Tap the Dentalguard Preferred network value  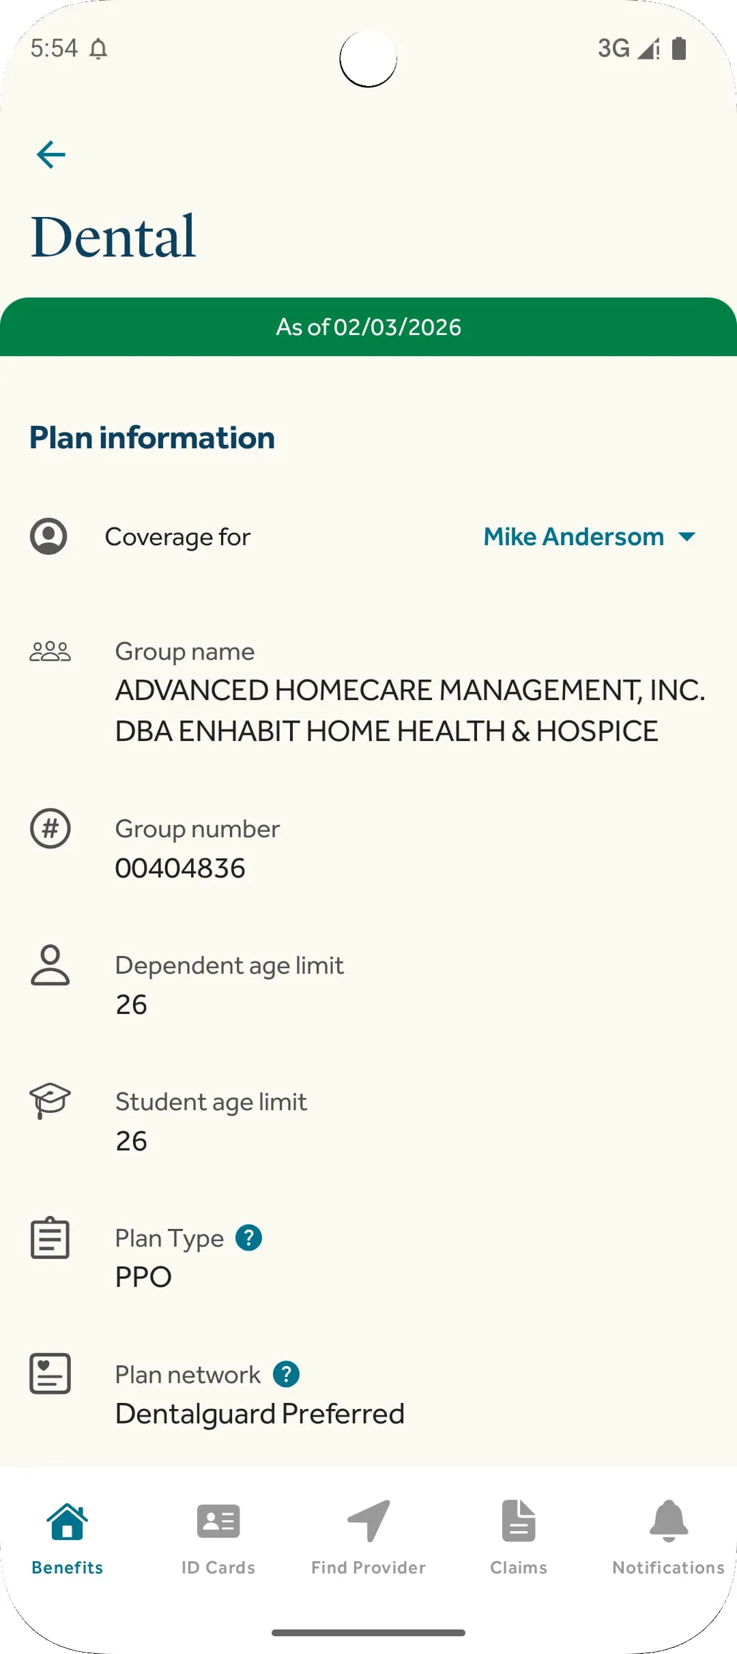pyautogui.click(x=260, y=1414)
